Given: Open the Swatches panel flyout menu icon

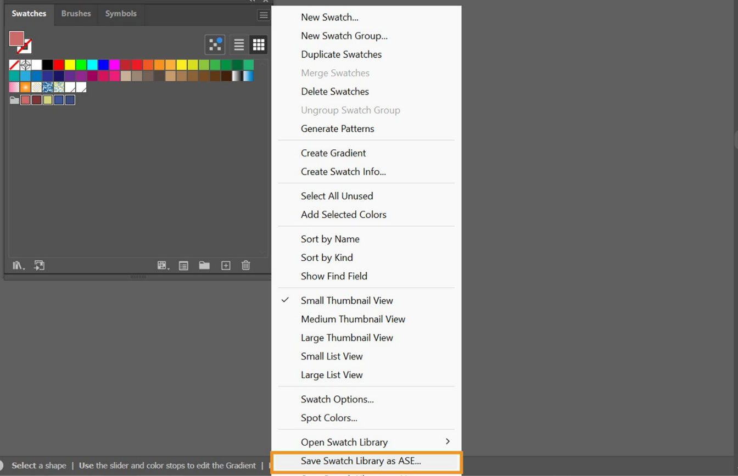Looking at the screenshot, I should pos(263,15).
